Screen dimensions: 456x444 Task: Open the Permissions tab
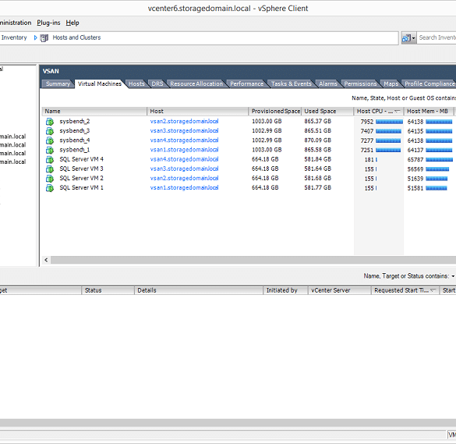click(x=360, y=83)
